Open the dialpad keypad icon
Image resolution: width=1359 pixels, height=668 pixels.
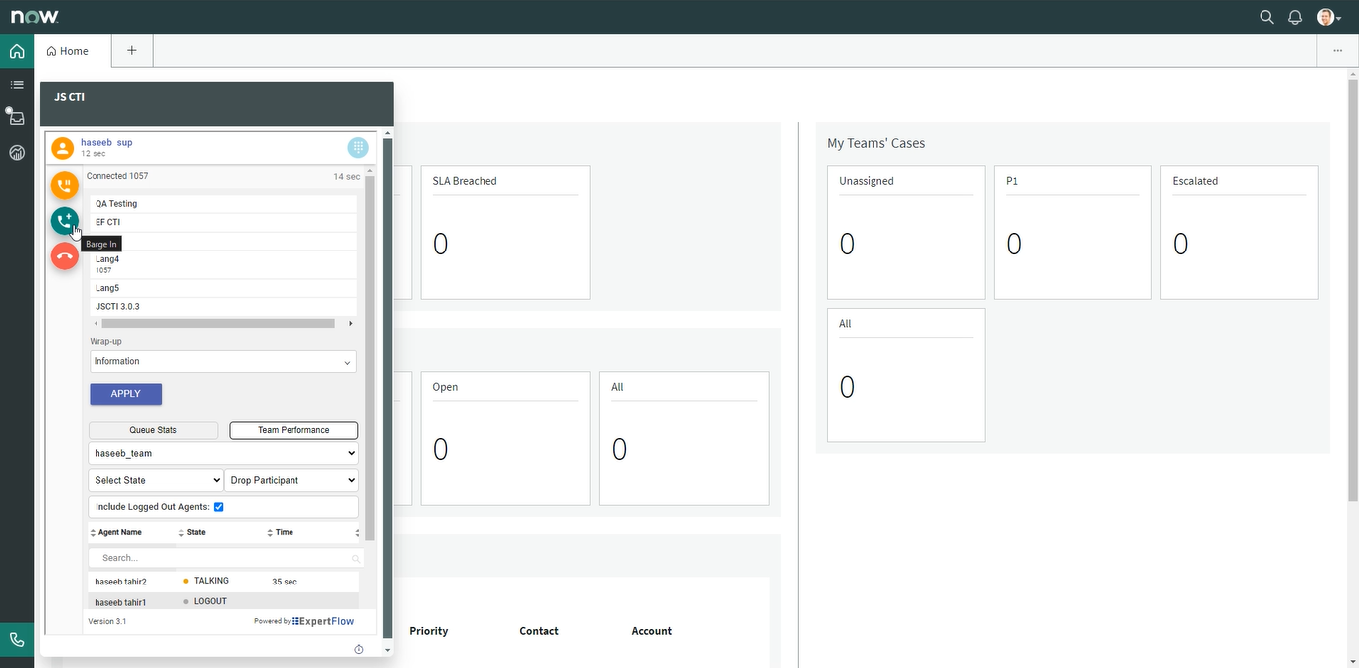click(358, 148)
